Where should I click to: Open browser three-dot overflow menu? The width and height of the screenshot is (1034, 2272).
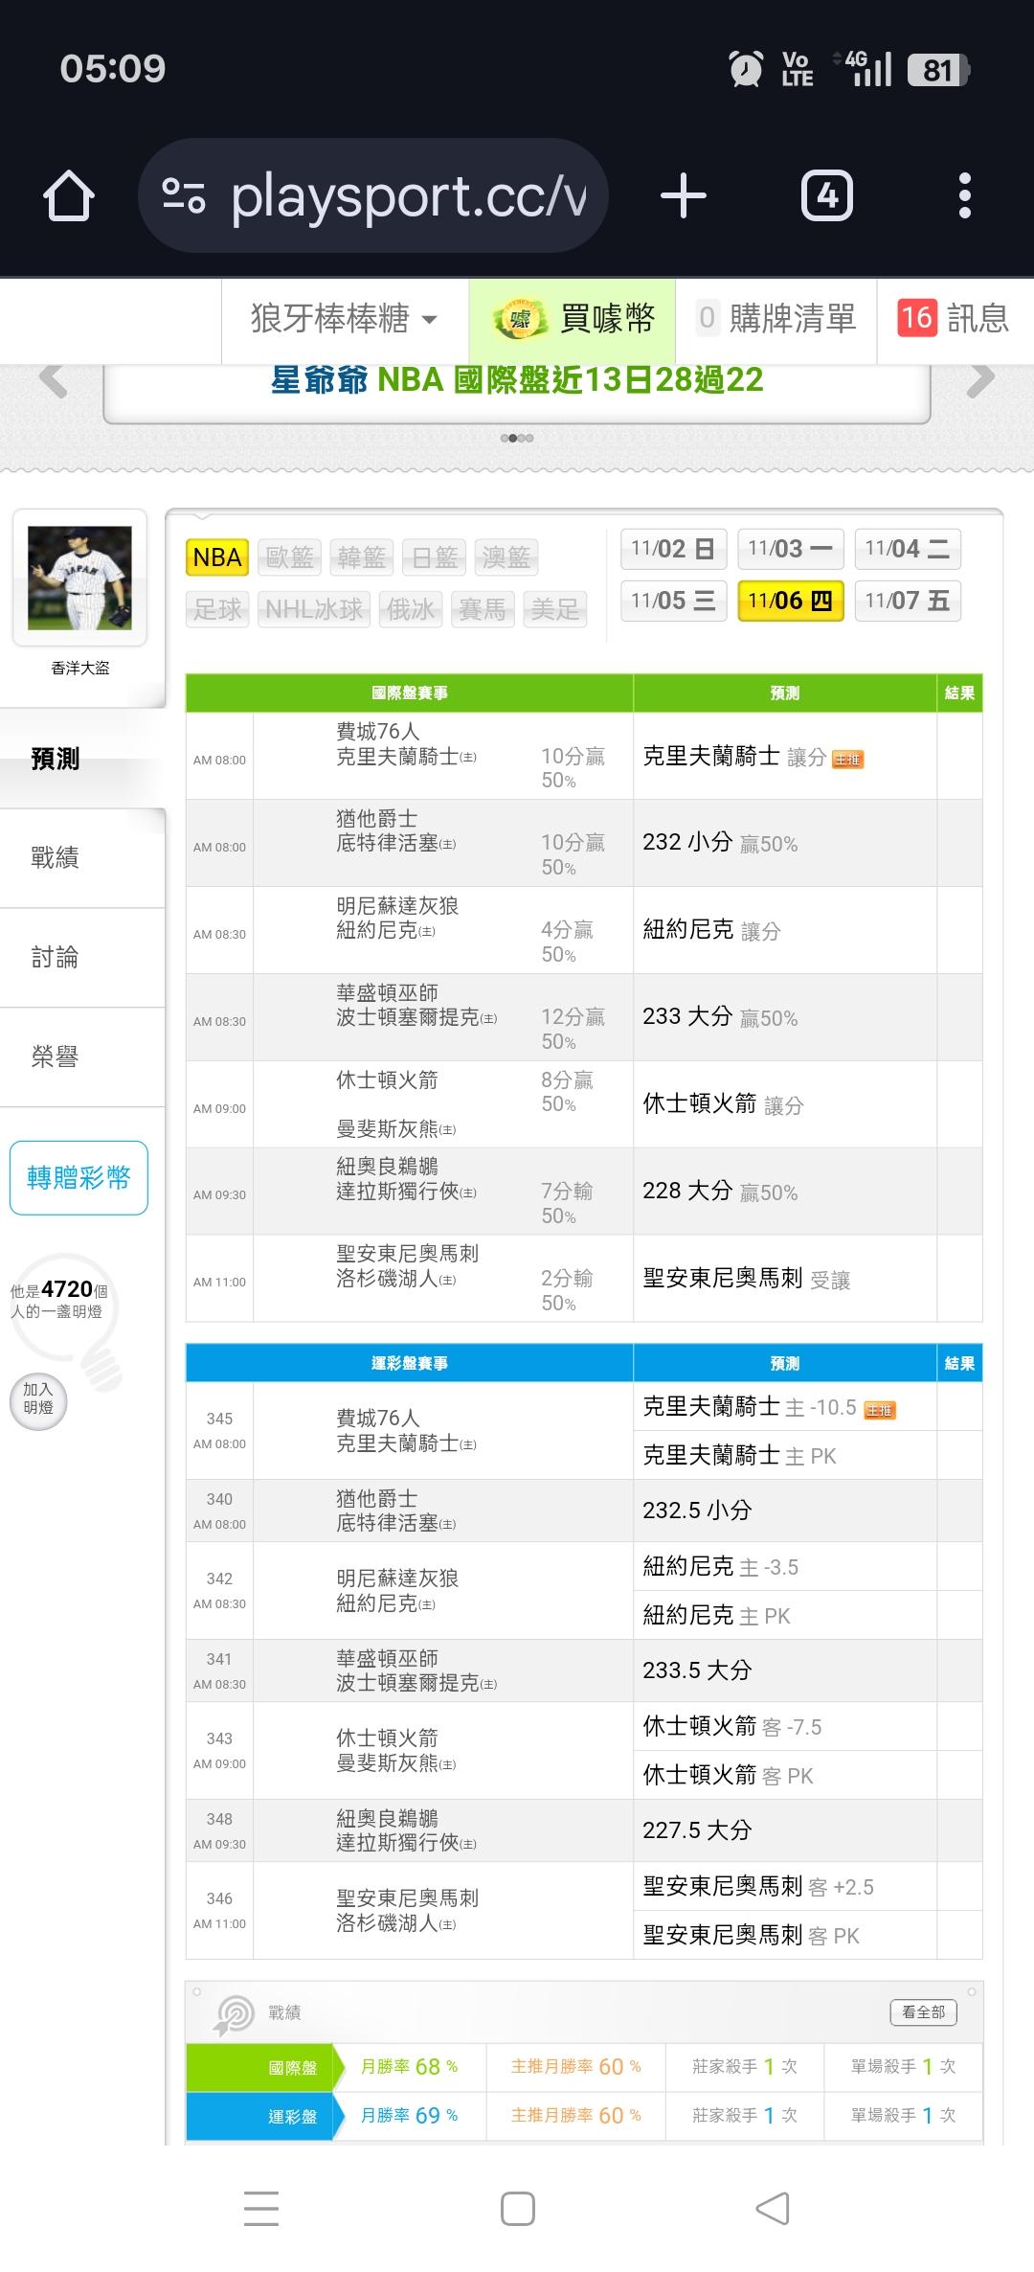[x=964, y=196]
